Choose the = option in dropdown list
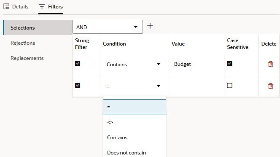The image size is (280, 157). 135,107
